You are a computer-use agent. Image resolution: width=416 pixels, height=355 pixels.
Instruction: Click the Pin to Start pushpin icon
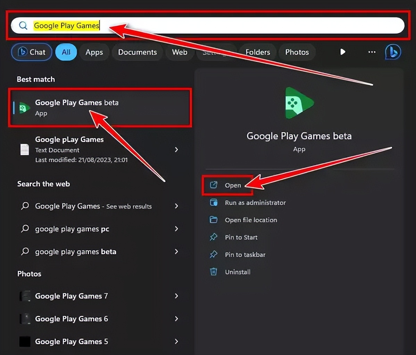213,237
